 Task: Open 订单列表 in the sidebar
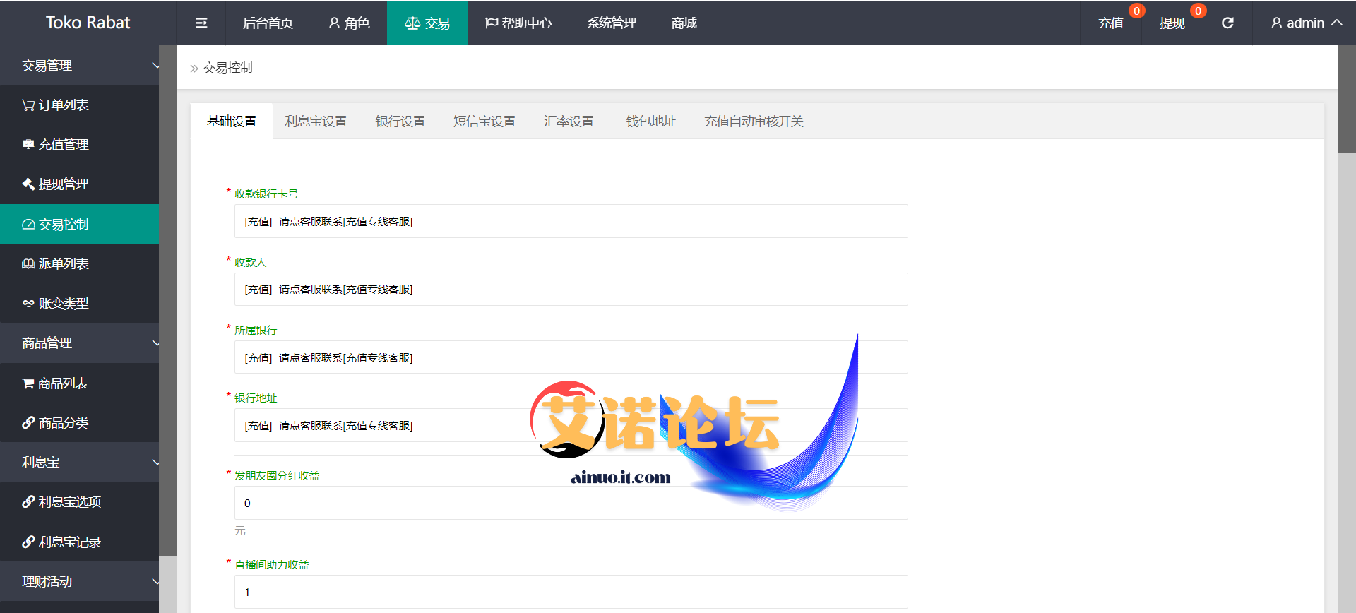79,105
